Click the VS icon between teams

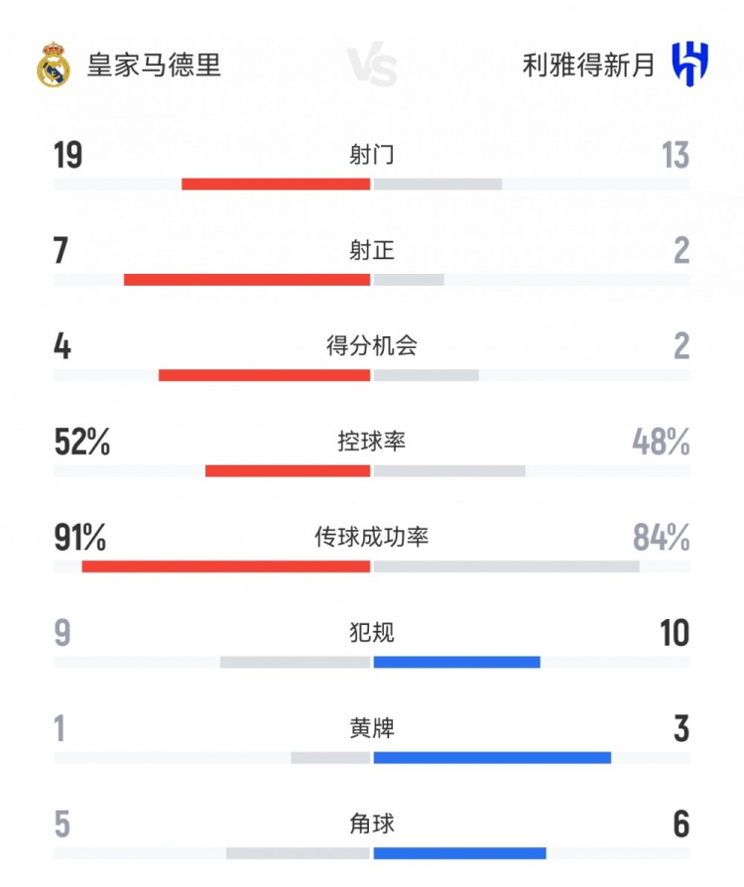click(x=372, y=66)
